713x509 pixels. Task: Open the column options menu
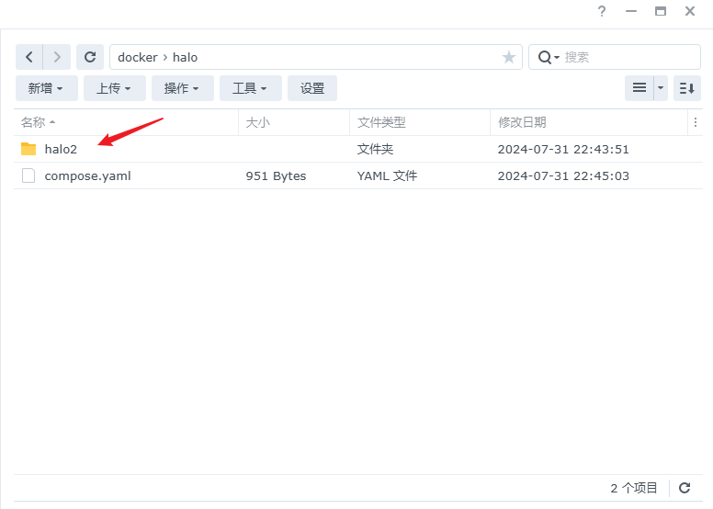coord(700,122)
